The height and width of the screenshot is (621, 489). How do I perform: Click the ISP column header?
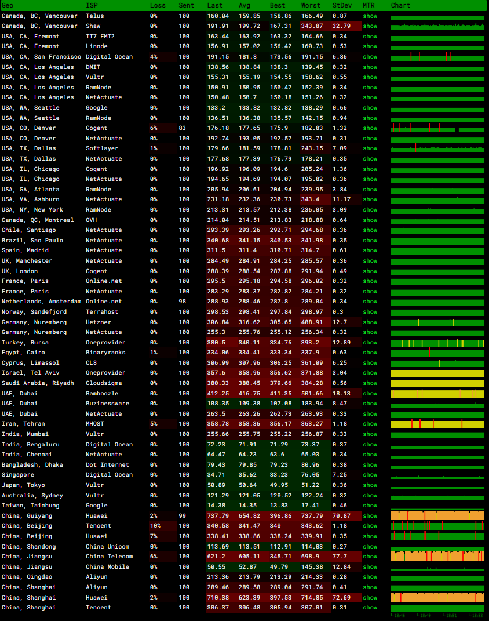tap(92, 5)
